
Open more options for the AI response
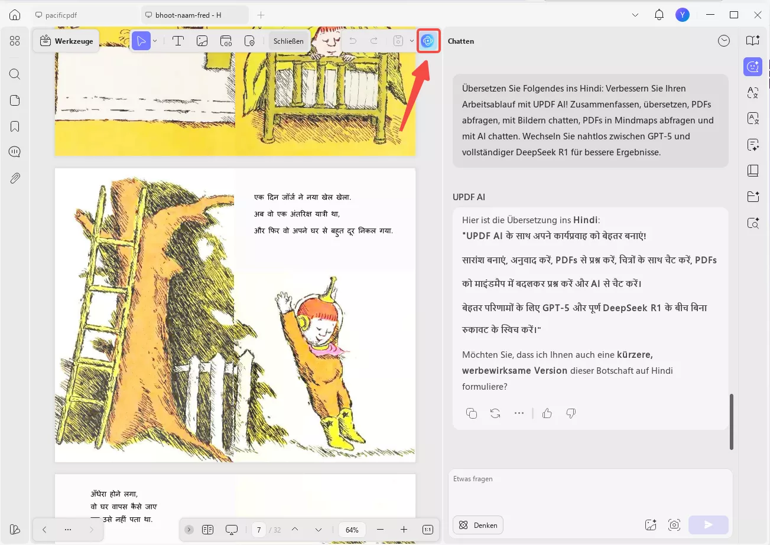tap(519, 413)
